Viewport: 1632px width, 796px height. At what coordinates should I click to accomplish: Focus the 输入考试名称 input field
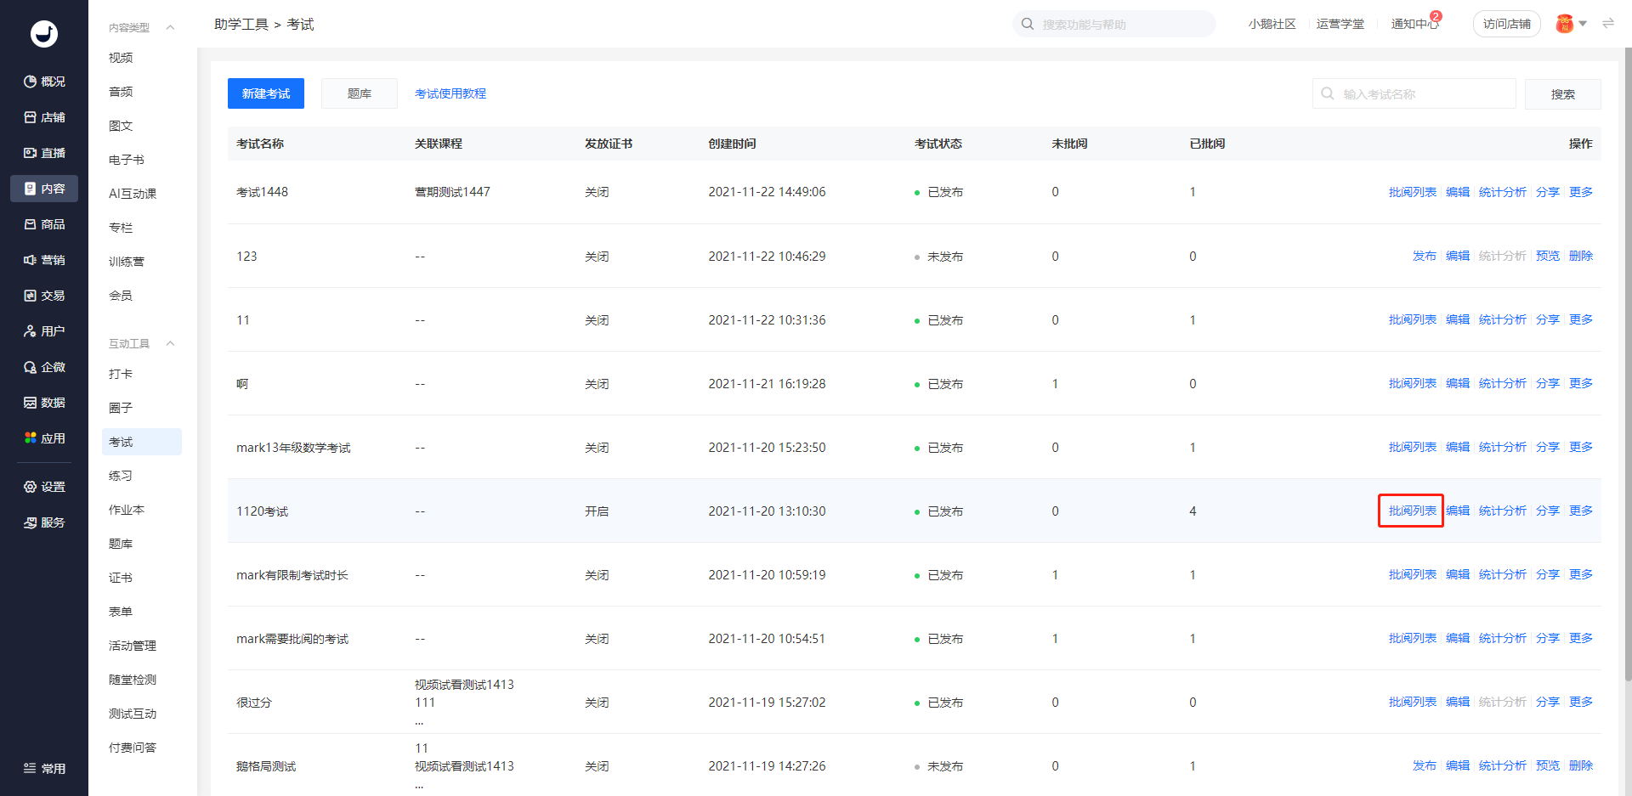[1414, 93]
